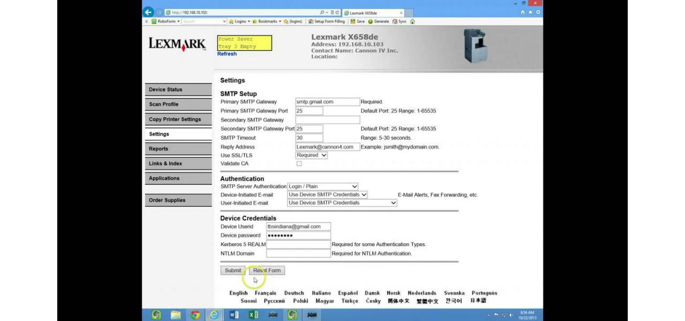
Task: Open Internet Explorer from the taskbar
Action: coord(214,315)
